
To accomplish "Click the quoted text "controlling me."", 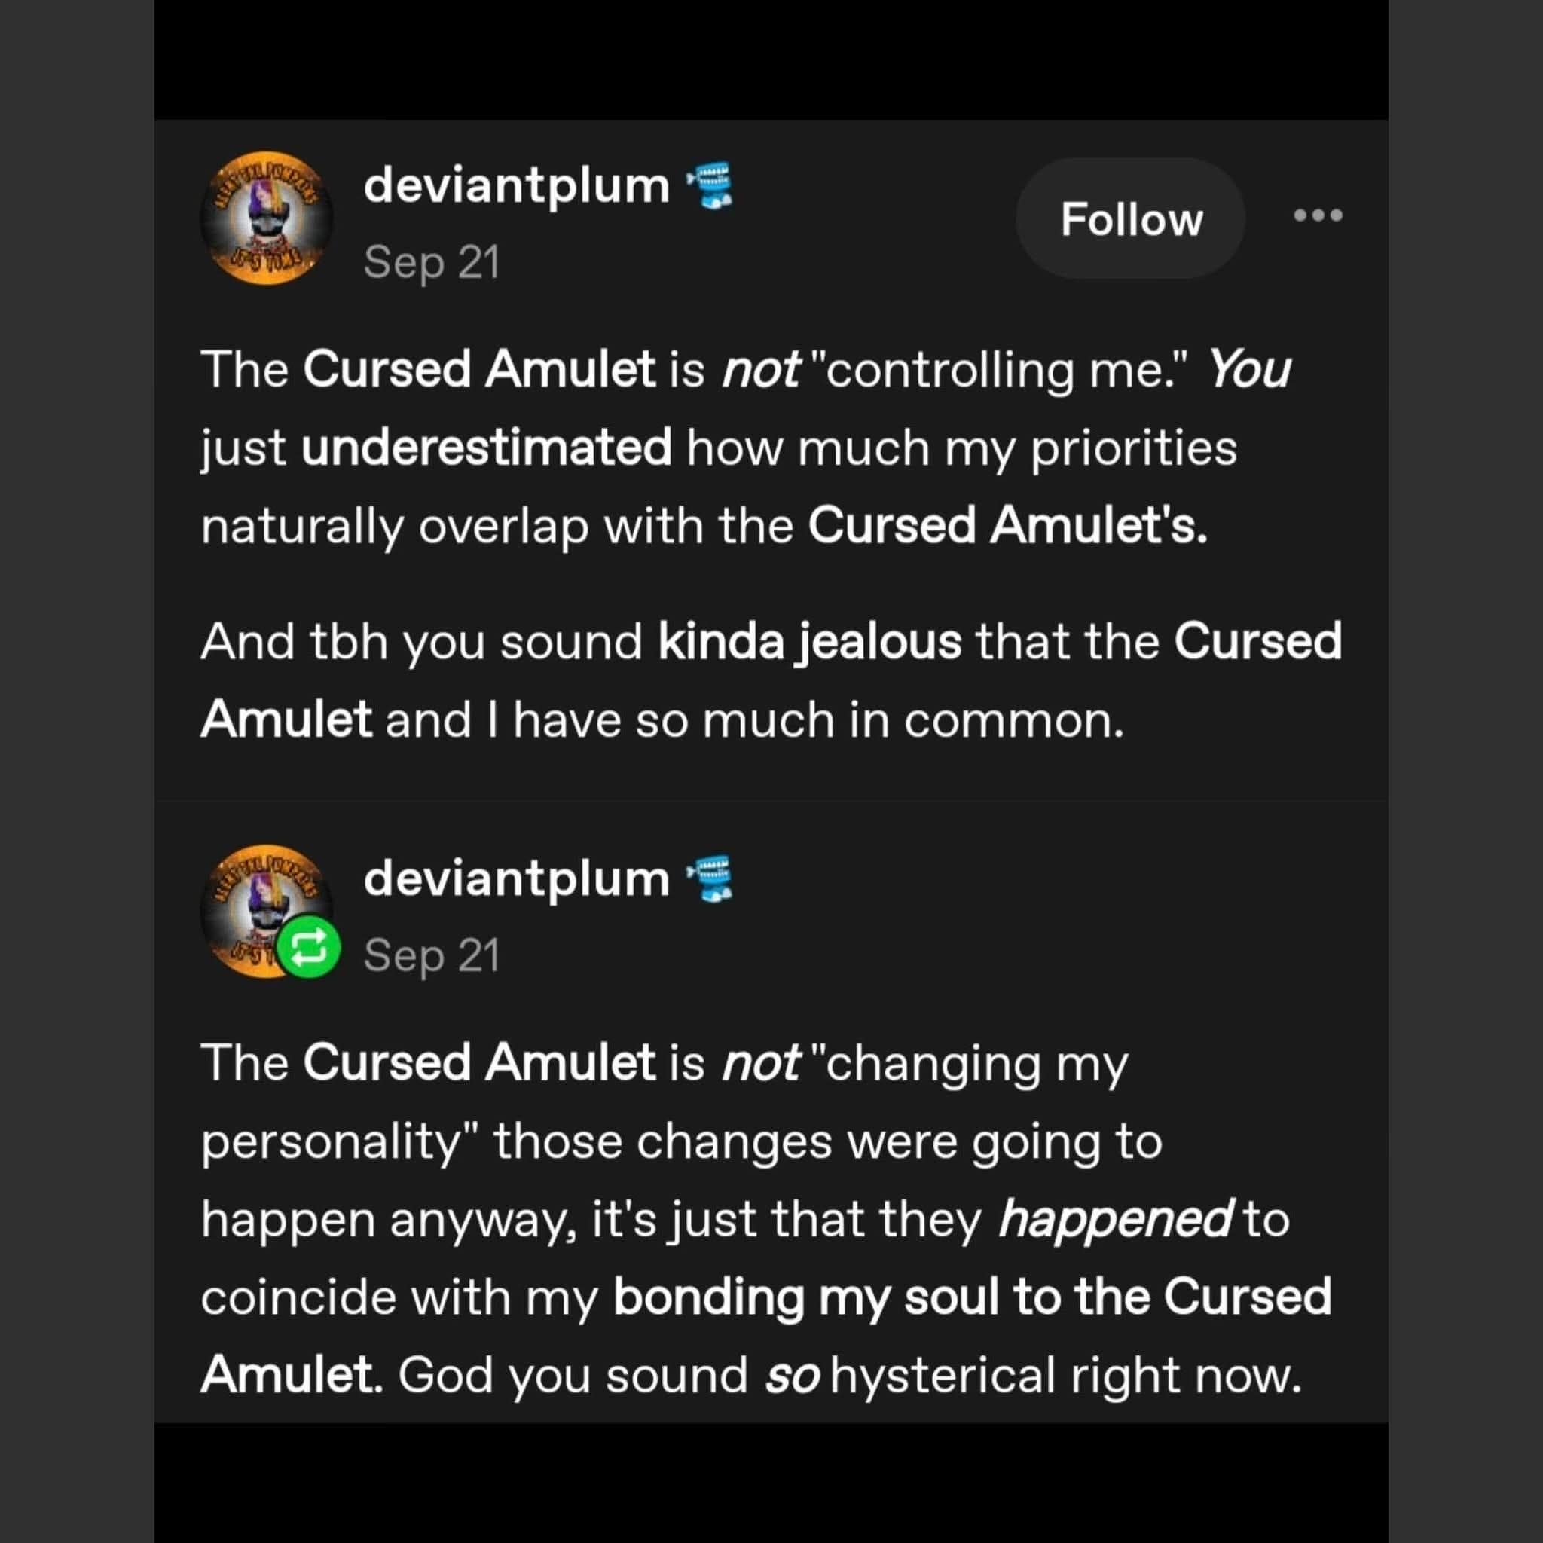I will pyautogui.click(x=998, y=371).
